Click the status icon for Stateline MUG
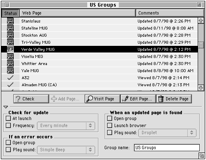The height and width of the screenshot is (160, 206). (x=10, y=28)
